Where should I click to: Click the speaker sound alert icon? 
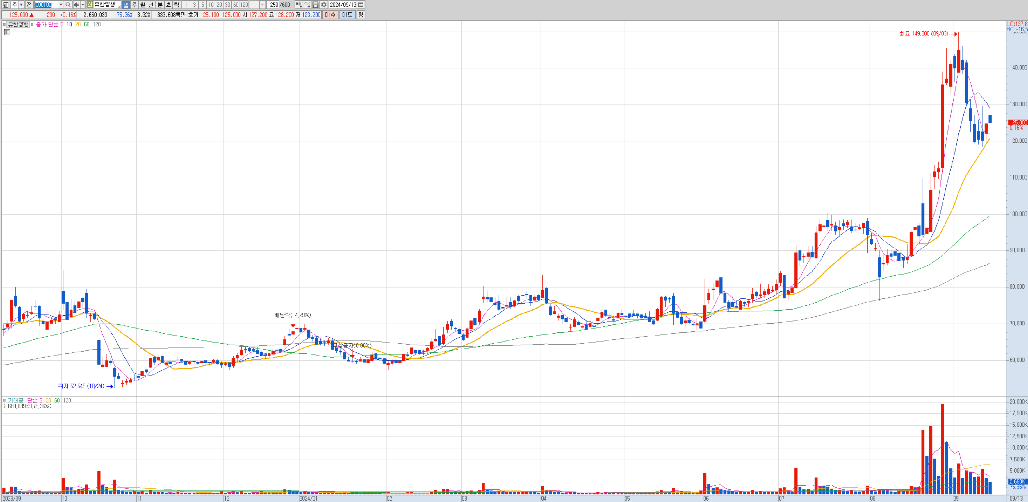76,5
